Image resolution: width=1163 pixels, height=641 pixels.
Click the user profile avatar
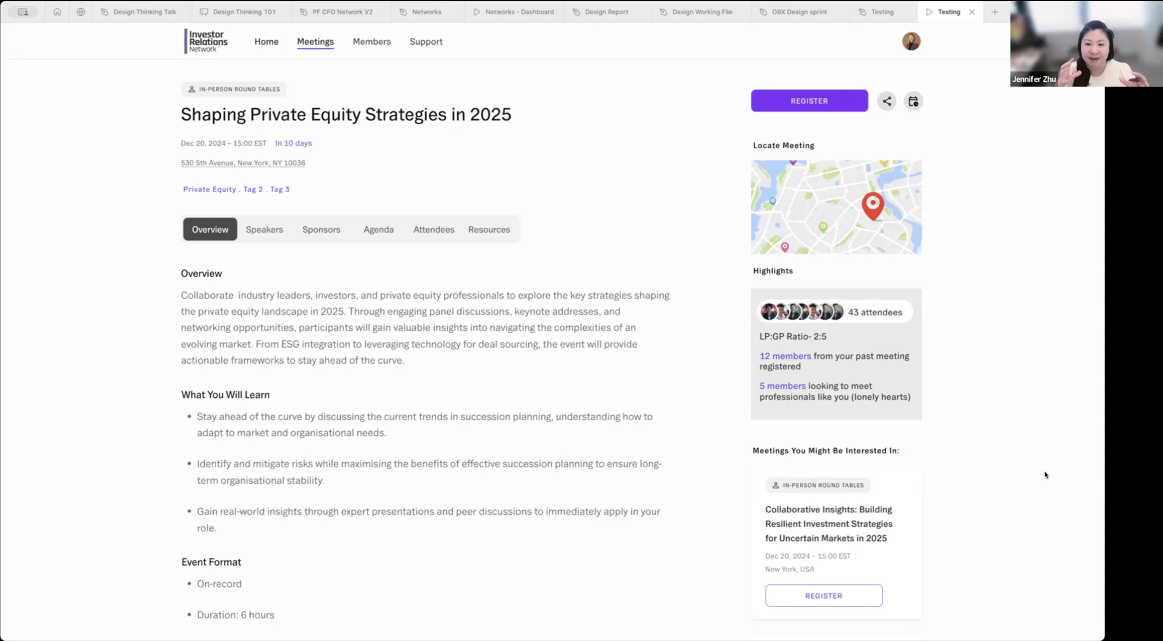click(x=911, y=42)
